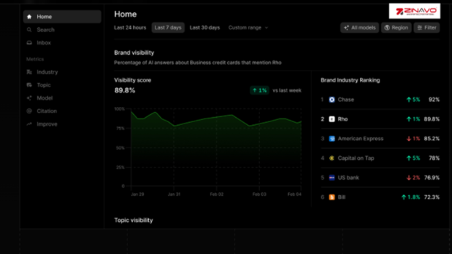Switch to Last 24 hours tab
452x254 pixels.
130,28
